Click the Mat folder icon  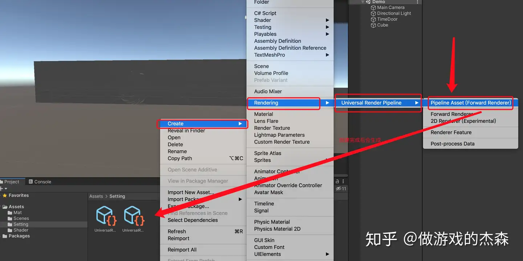10,213
